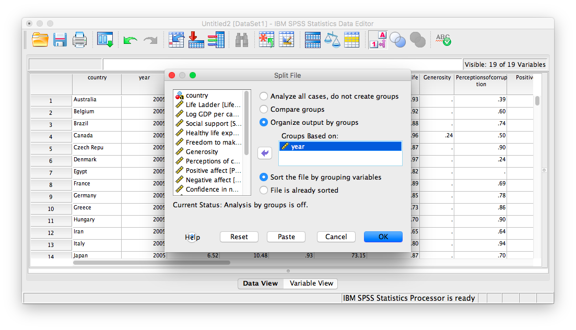Viewport: 576px width, 330px height.
Task: Go to variable toolbar icon
Action: [x=196, y=40]
